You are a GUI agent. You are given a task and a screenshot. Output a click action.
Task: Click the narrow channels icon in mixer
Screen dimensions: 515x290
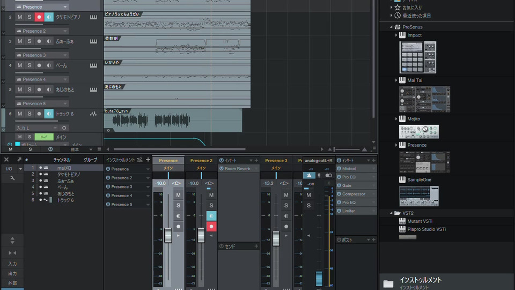[12, 253]
